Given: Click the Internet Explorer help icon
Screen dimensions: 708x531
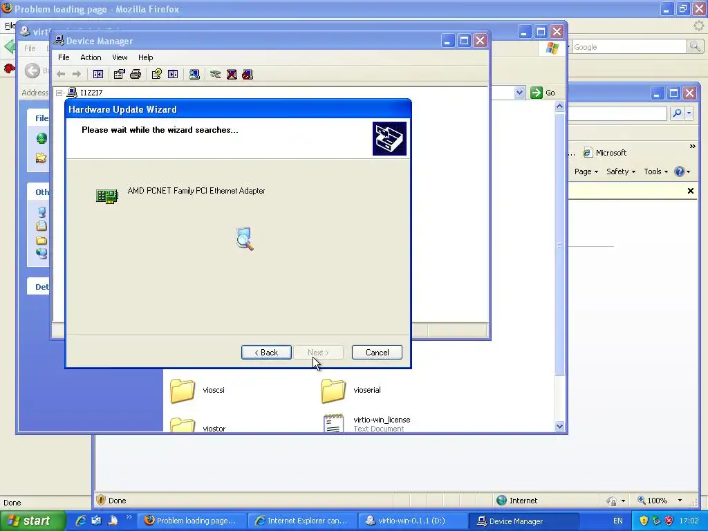Looking at the screenshot, I should [679, 171].
